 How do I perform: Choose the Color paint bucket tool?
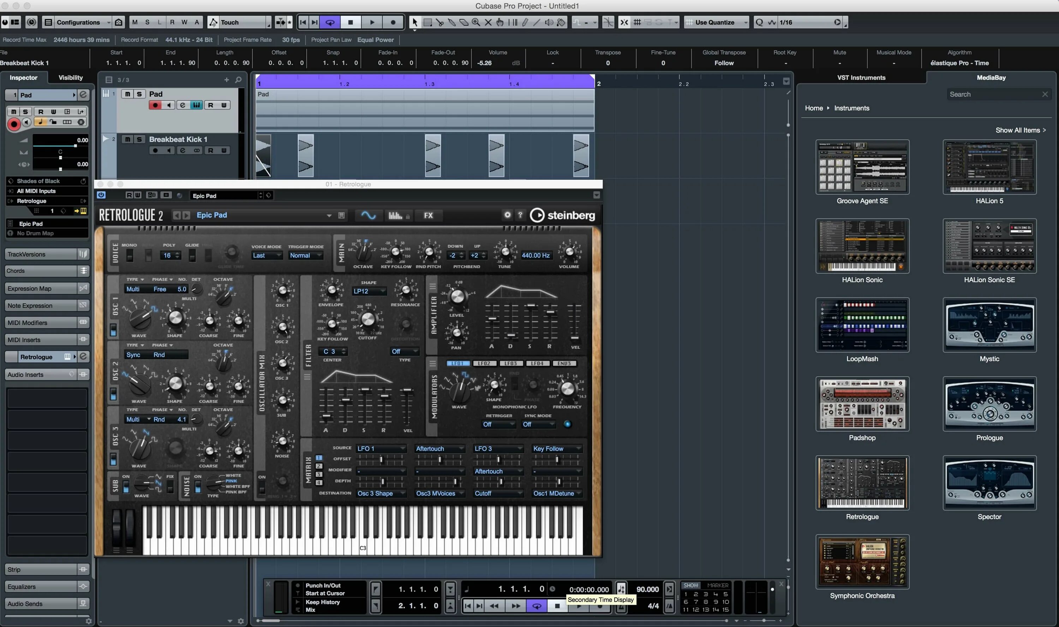click(x=561, y=23)
